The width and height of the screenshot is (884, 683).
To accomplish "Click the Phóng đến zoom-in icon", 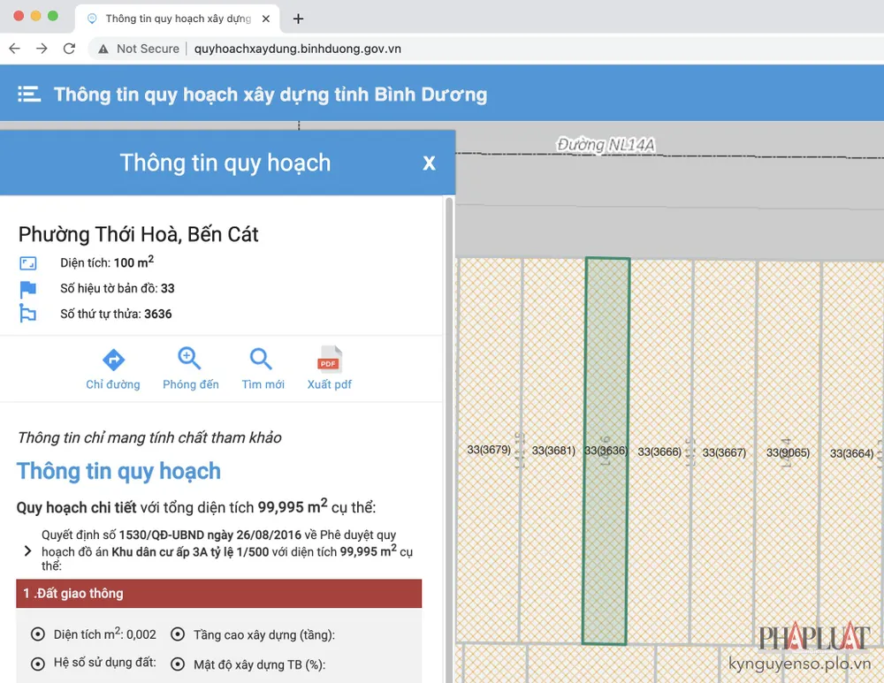I will (190, 360).
